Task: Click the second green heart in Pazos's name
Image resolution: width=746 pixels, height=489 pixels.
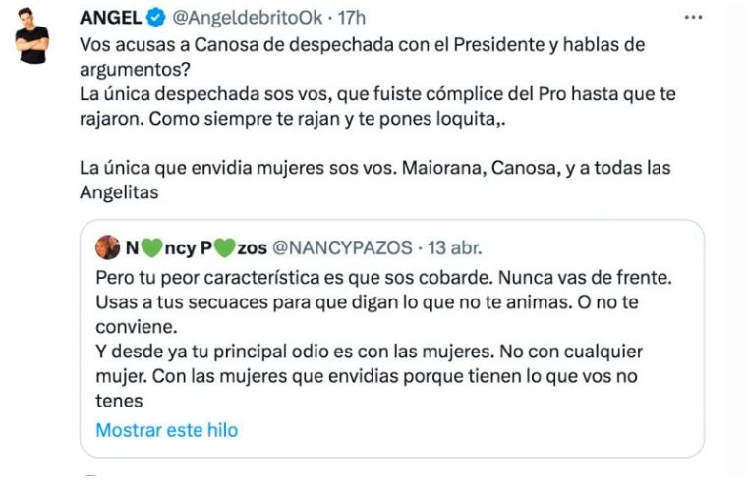Action: point(224,248)
